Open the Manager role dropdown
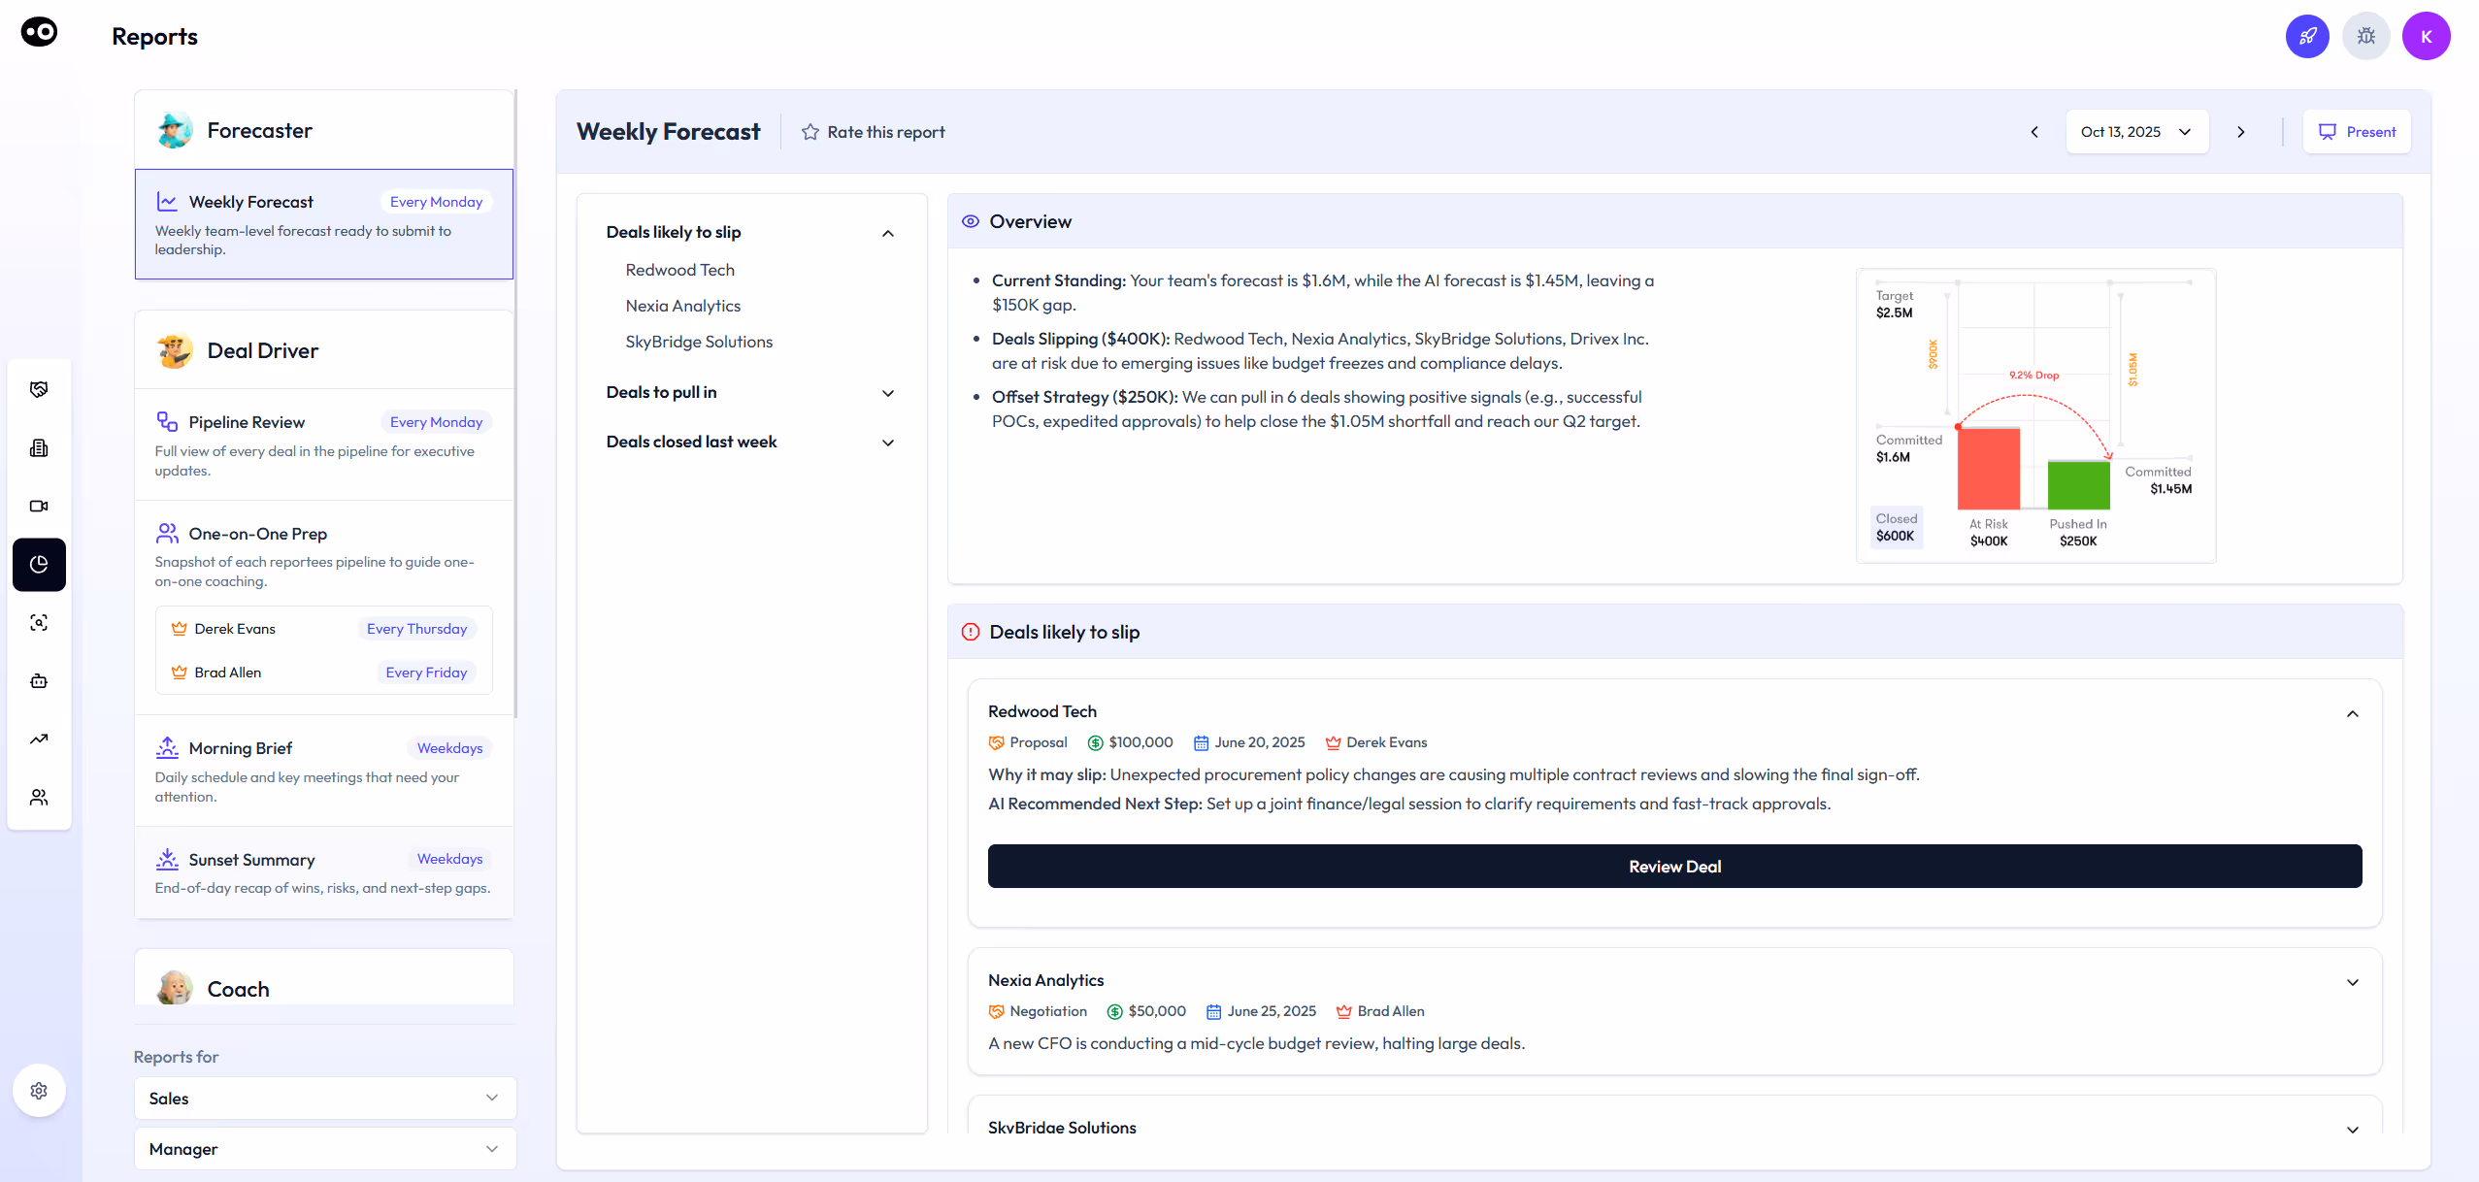 324,1148
